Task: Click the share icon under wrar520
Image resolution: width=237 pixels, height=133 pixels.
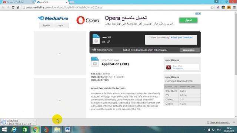Action: tap(104, 42)
